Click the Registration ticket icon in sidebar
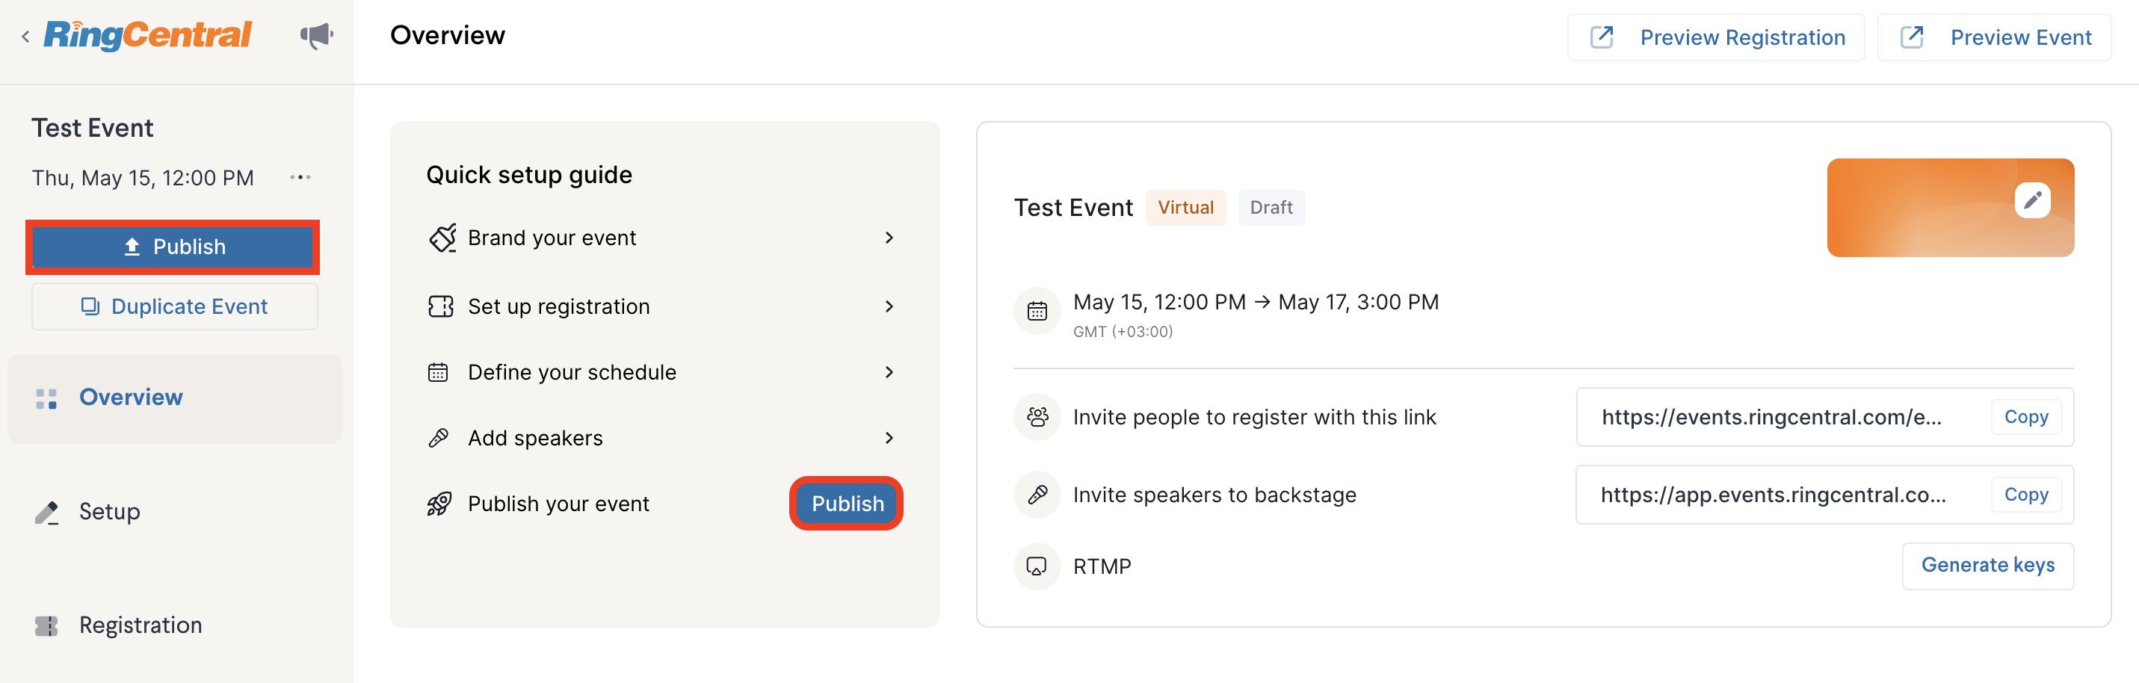This screenshot has width=2139, height=683. pyautogui.click(x=46, y=625)
